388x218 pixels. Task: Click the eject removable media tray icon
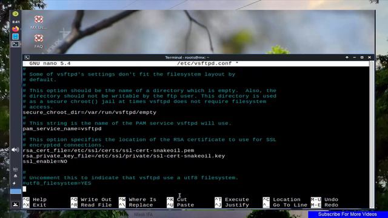point(15,176)
